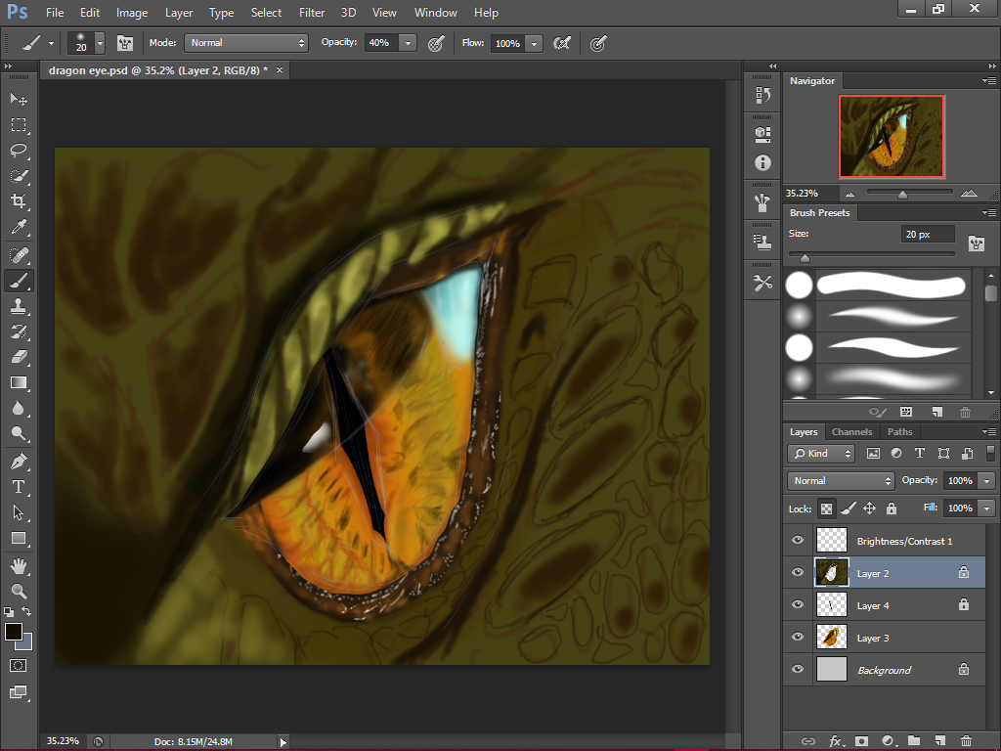The height and width of the screenshot is (751, 1001).
Task: Click the Delete layer trash button
Action: pos(966,740)
